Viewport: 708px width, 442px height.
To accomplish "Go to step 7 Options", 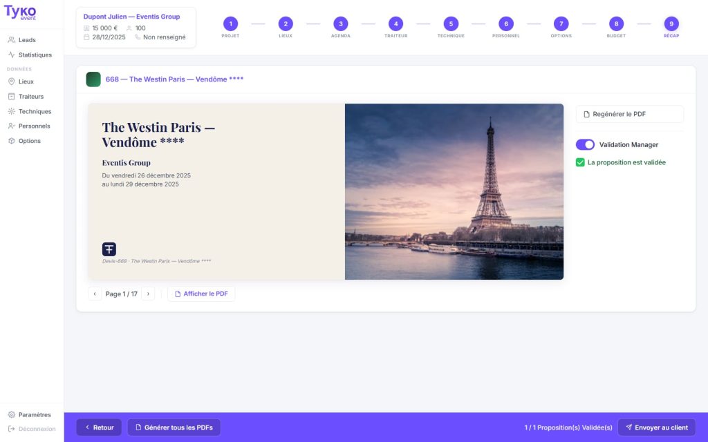I will tap(561, 24).
